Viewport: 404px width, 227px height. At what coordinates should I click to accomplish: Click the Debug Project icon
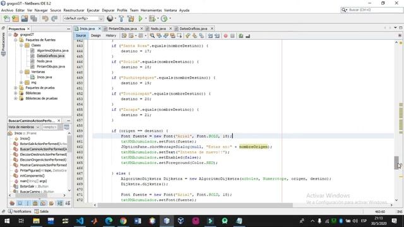tap(152, 18)
